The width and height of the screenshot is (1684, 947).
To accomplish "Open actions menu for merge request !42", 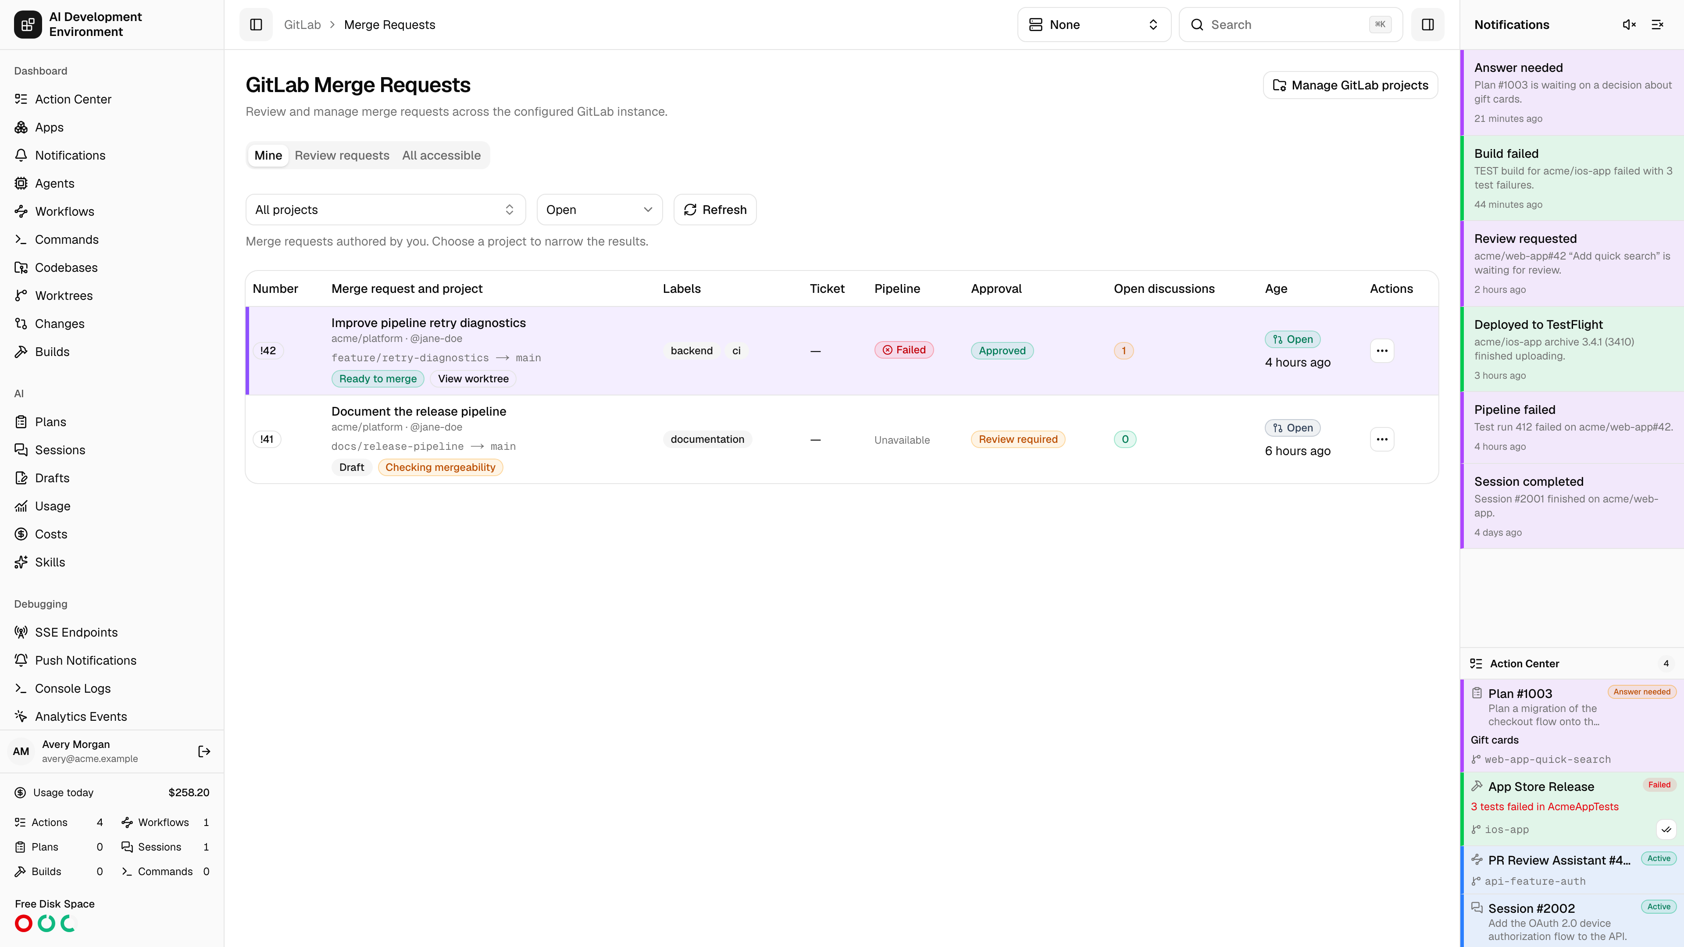I will pyautogui.click(x=1381, y=350).
